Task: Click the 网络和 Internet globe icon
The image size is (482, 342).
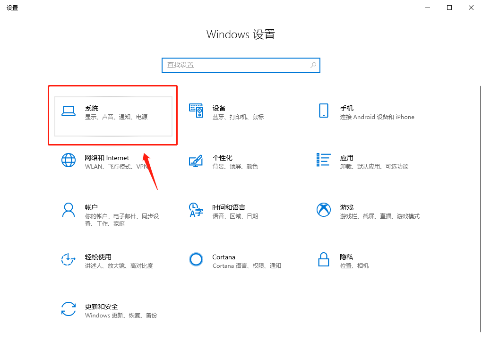Action: click(68, 161)
